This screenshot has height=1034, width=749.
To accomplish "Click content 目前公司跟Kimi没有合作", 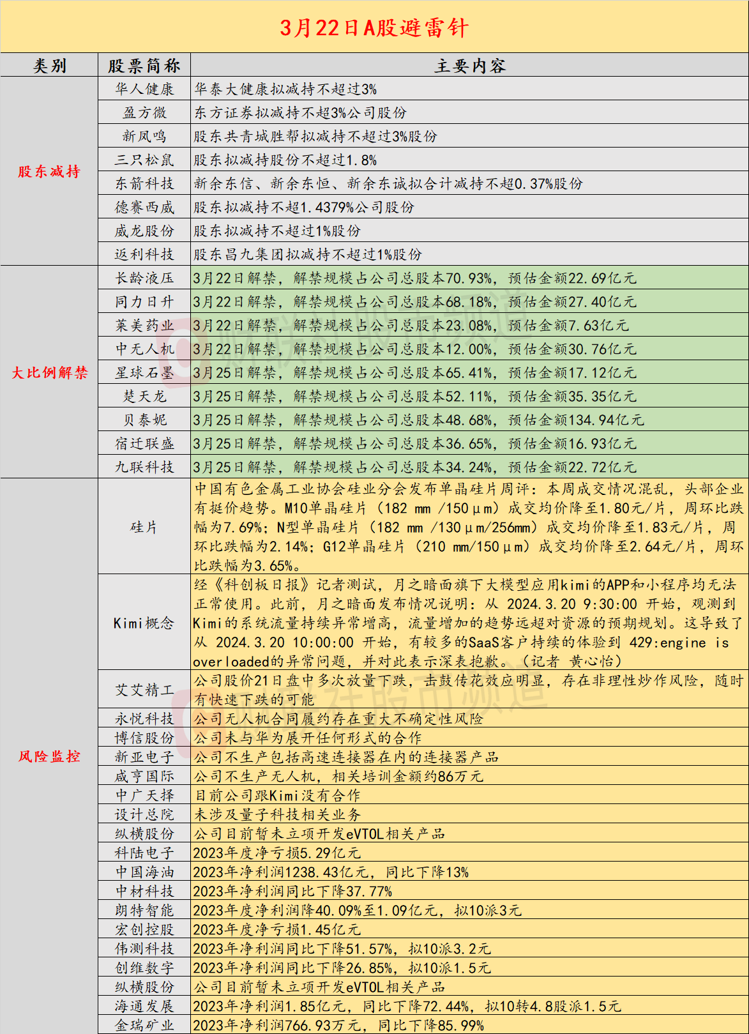I will 277,795.
